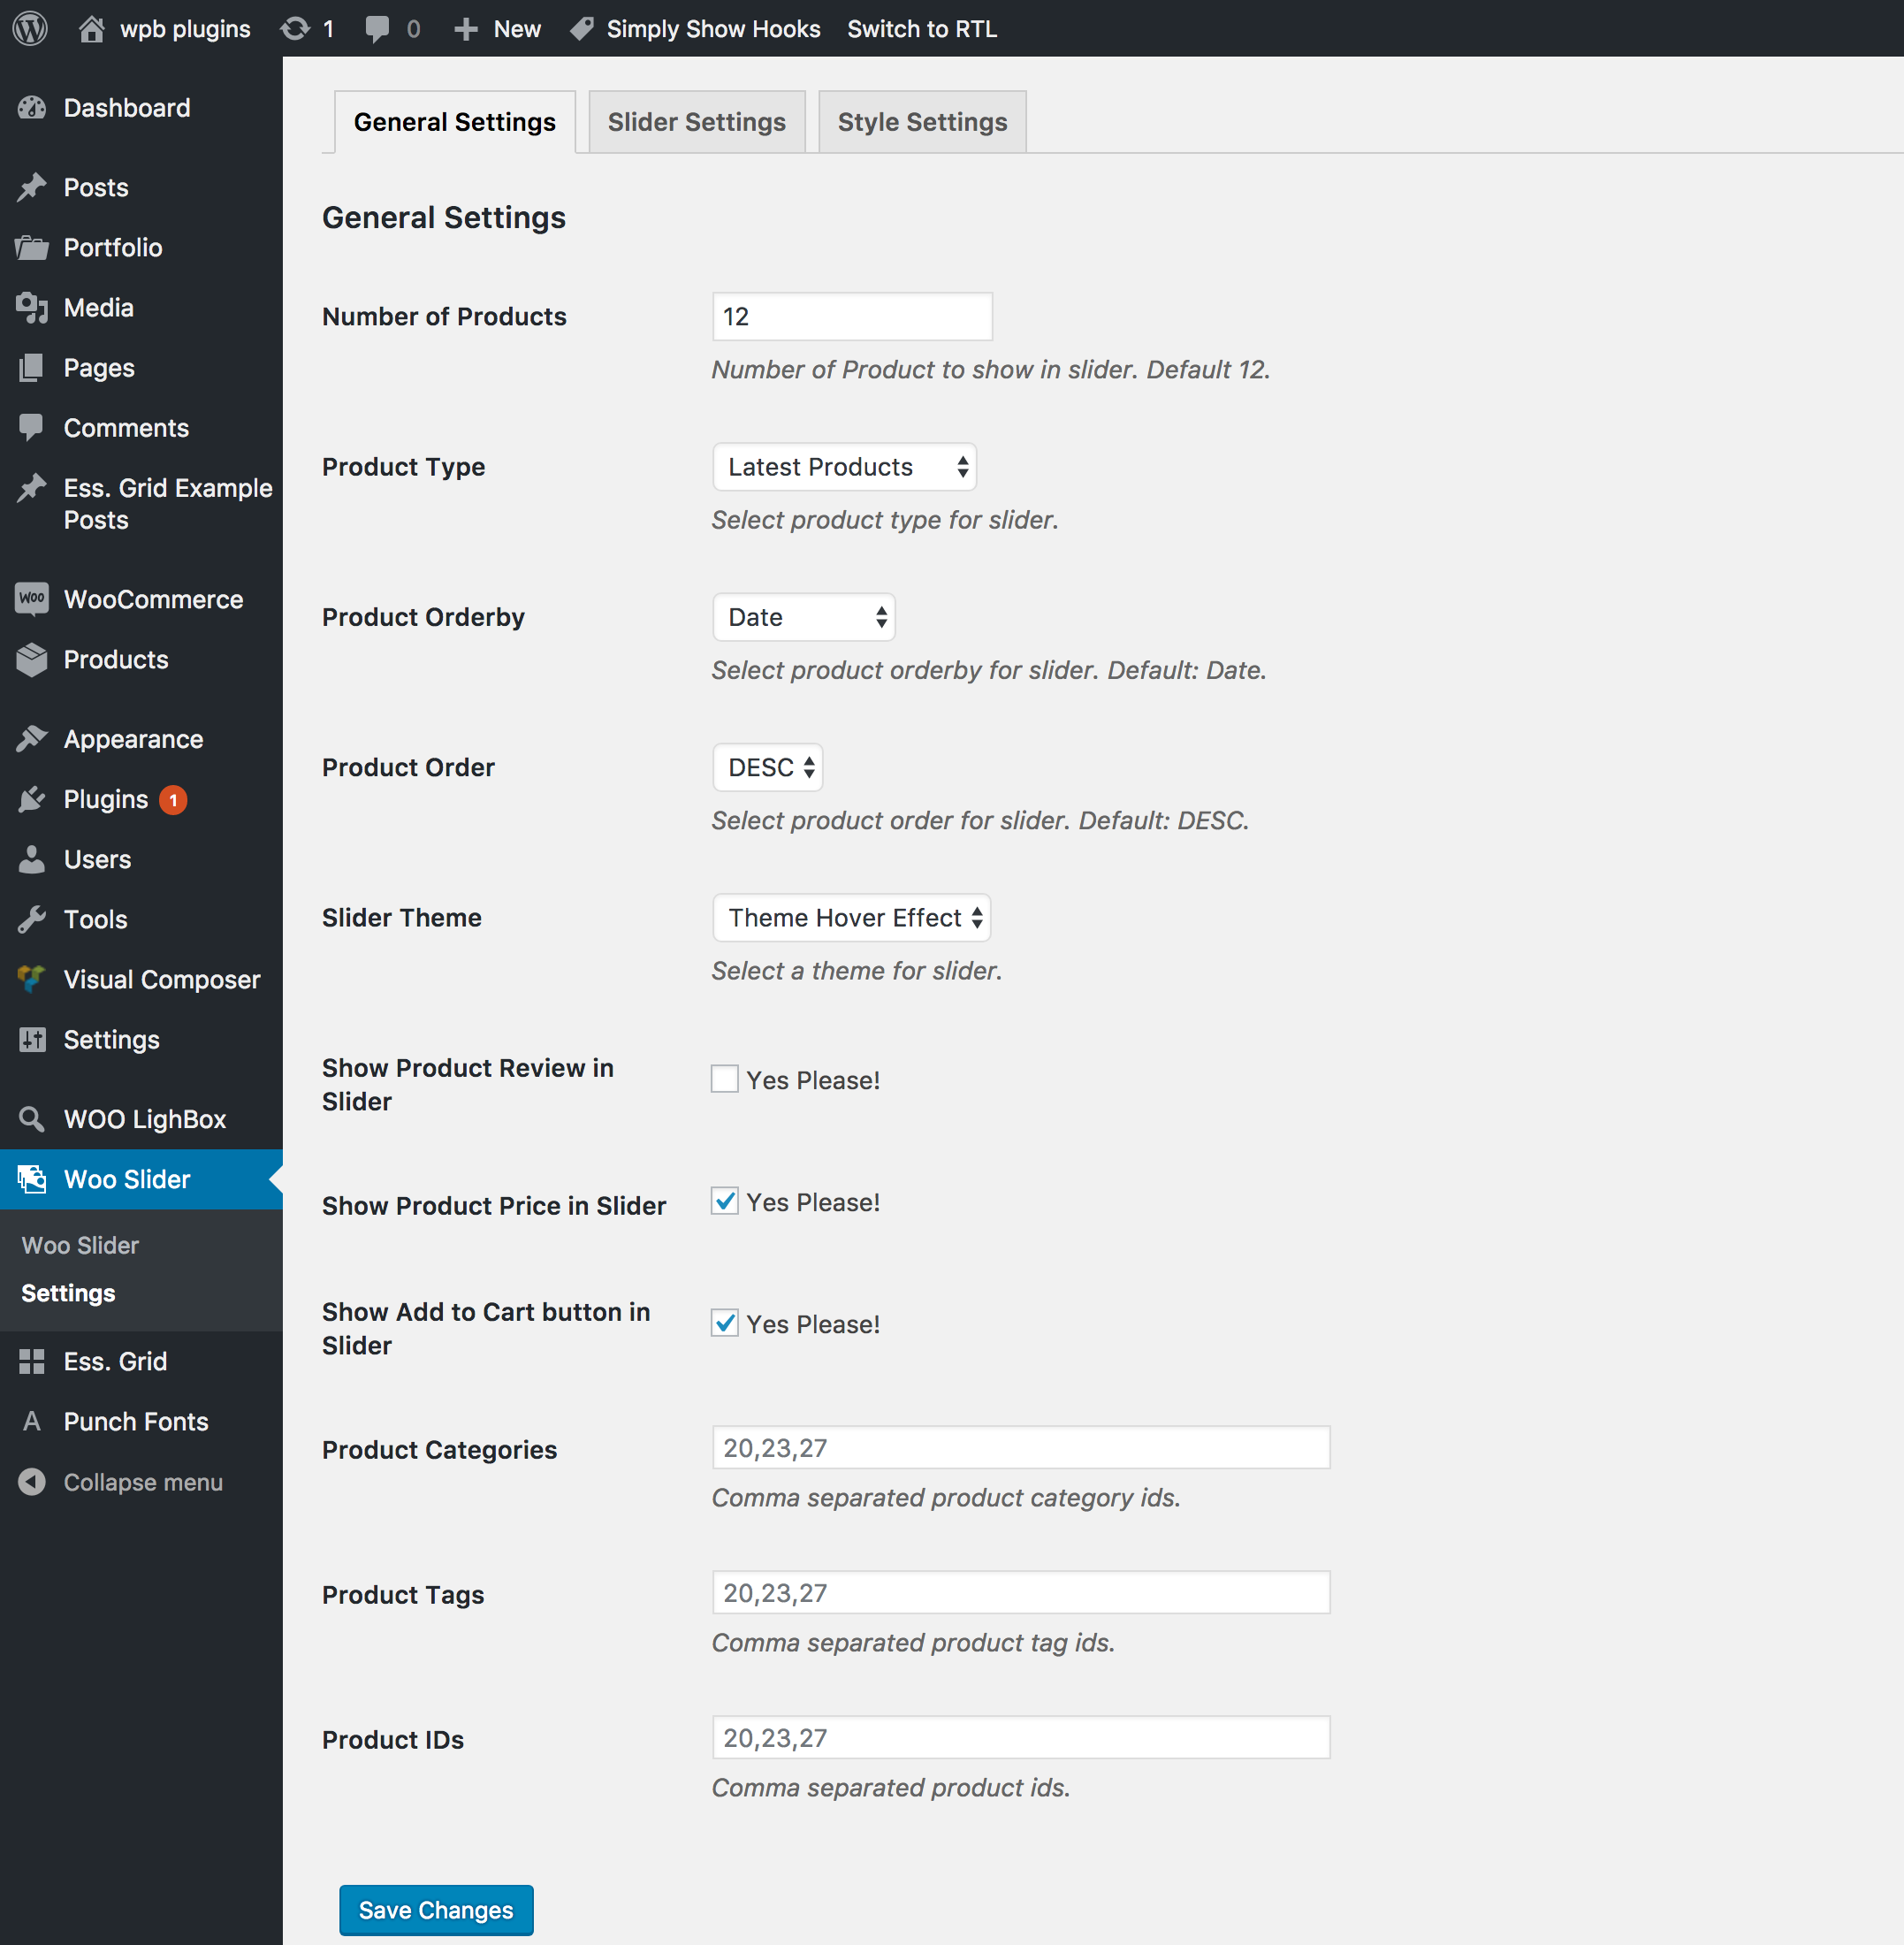This screenshot has width=1904, height=1945.
Task: Click the Dashboard icon in sidebar
Action: (32, 106)
